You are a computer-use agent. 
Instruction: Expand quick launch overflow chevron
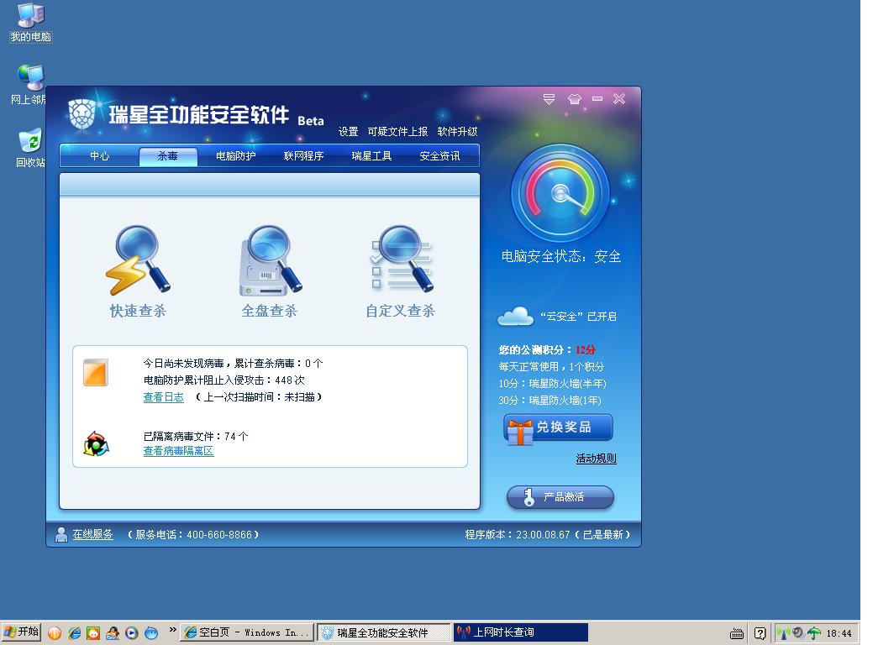(173, 630)
